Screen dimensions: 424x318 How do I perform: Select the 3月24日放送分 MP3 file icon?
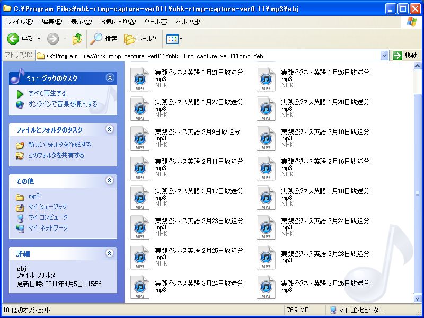(x=140, y=287)
